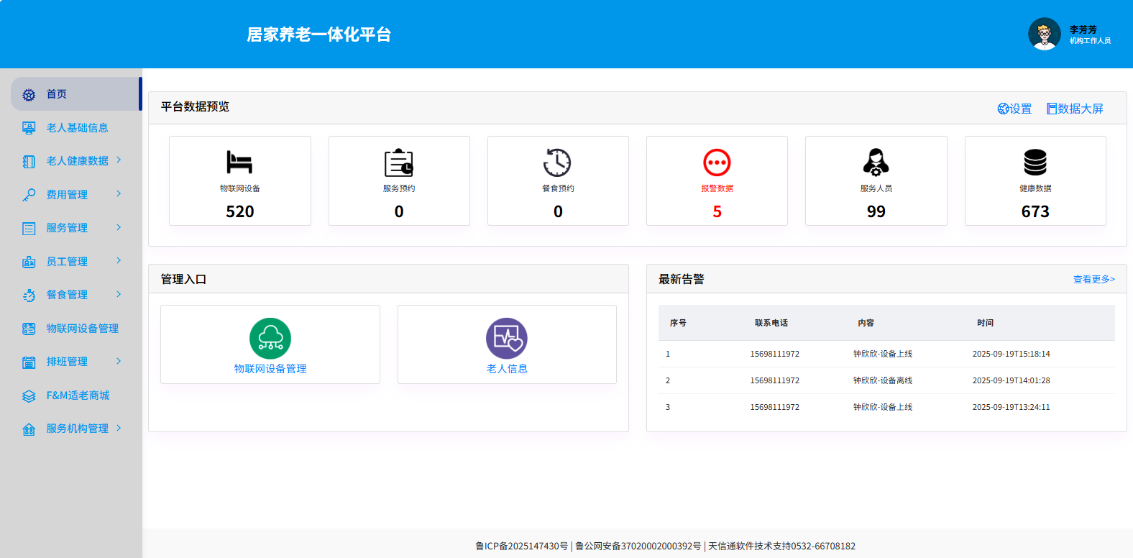This screenshot has height=558, width=1133.
Task: Click the database icon for 健康数据
Action: coord(1035,163)
